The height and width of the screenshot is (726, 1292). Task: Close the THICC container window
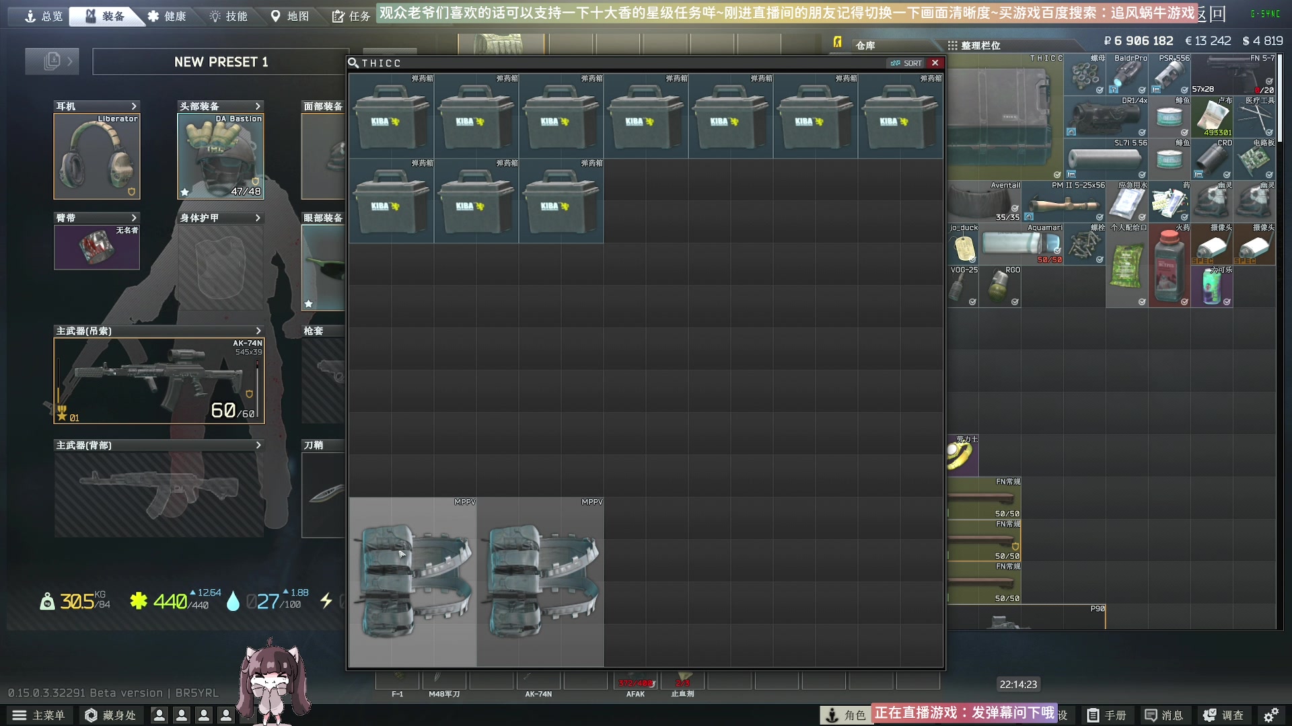(935, 63)
